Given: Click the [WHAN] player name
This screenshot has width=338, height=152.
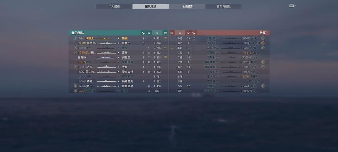Looking at the screenshot, I should tap(86, 43).
